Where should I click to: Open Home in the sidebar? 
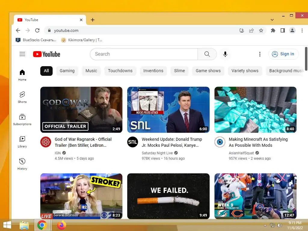[22, 75]
